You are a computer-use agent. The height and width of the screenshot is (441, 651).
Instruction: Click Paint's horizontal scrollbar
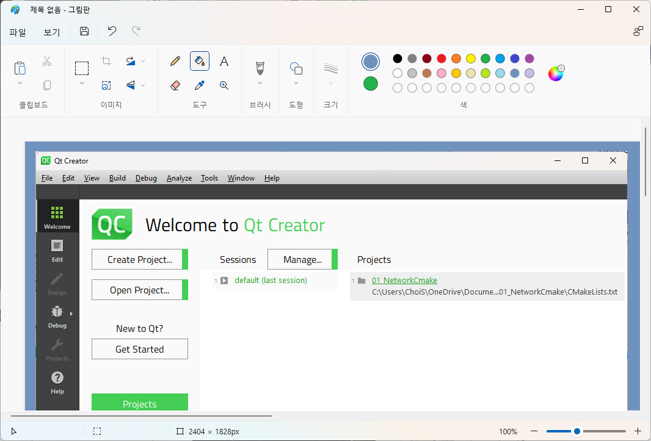pyautogui.click(x=141, y=415)
